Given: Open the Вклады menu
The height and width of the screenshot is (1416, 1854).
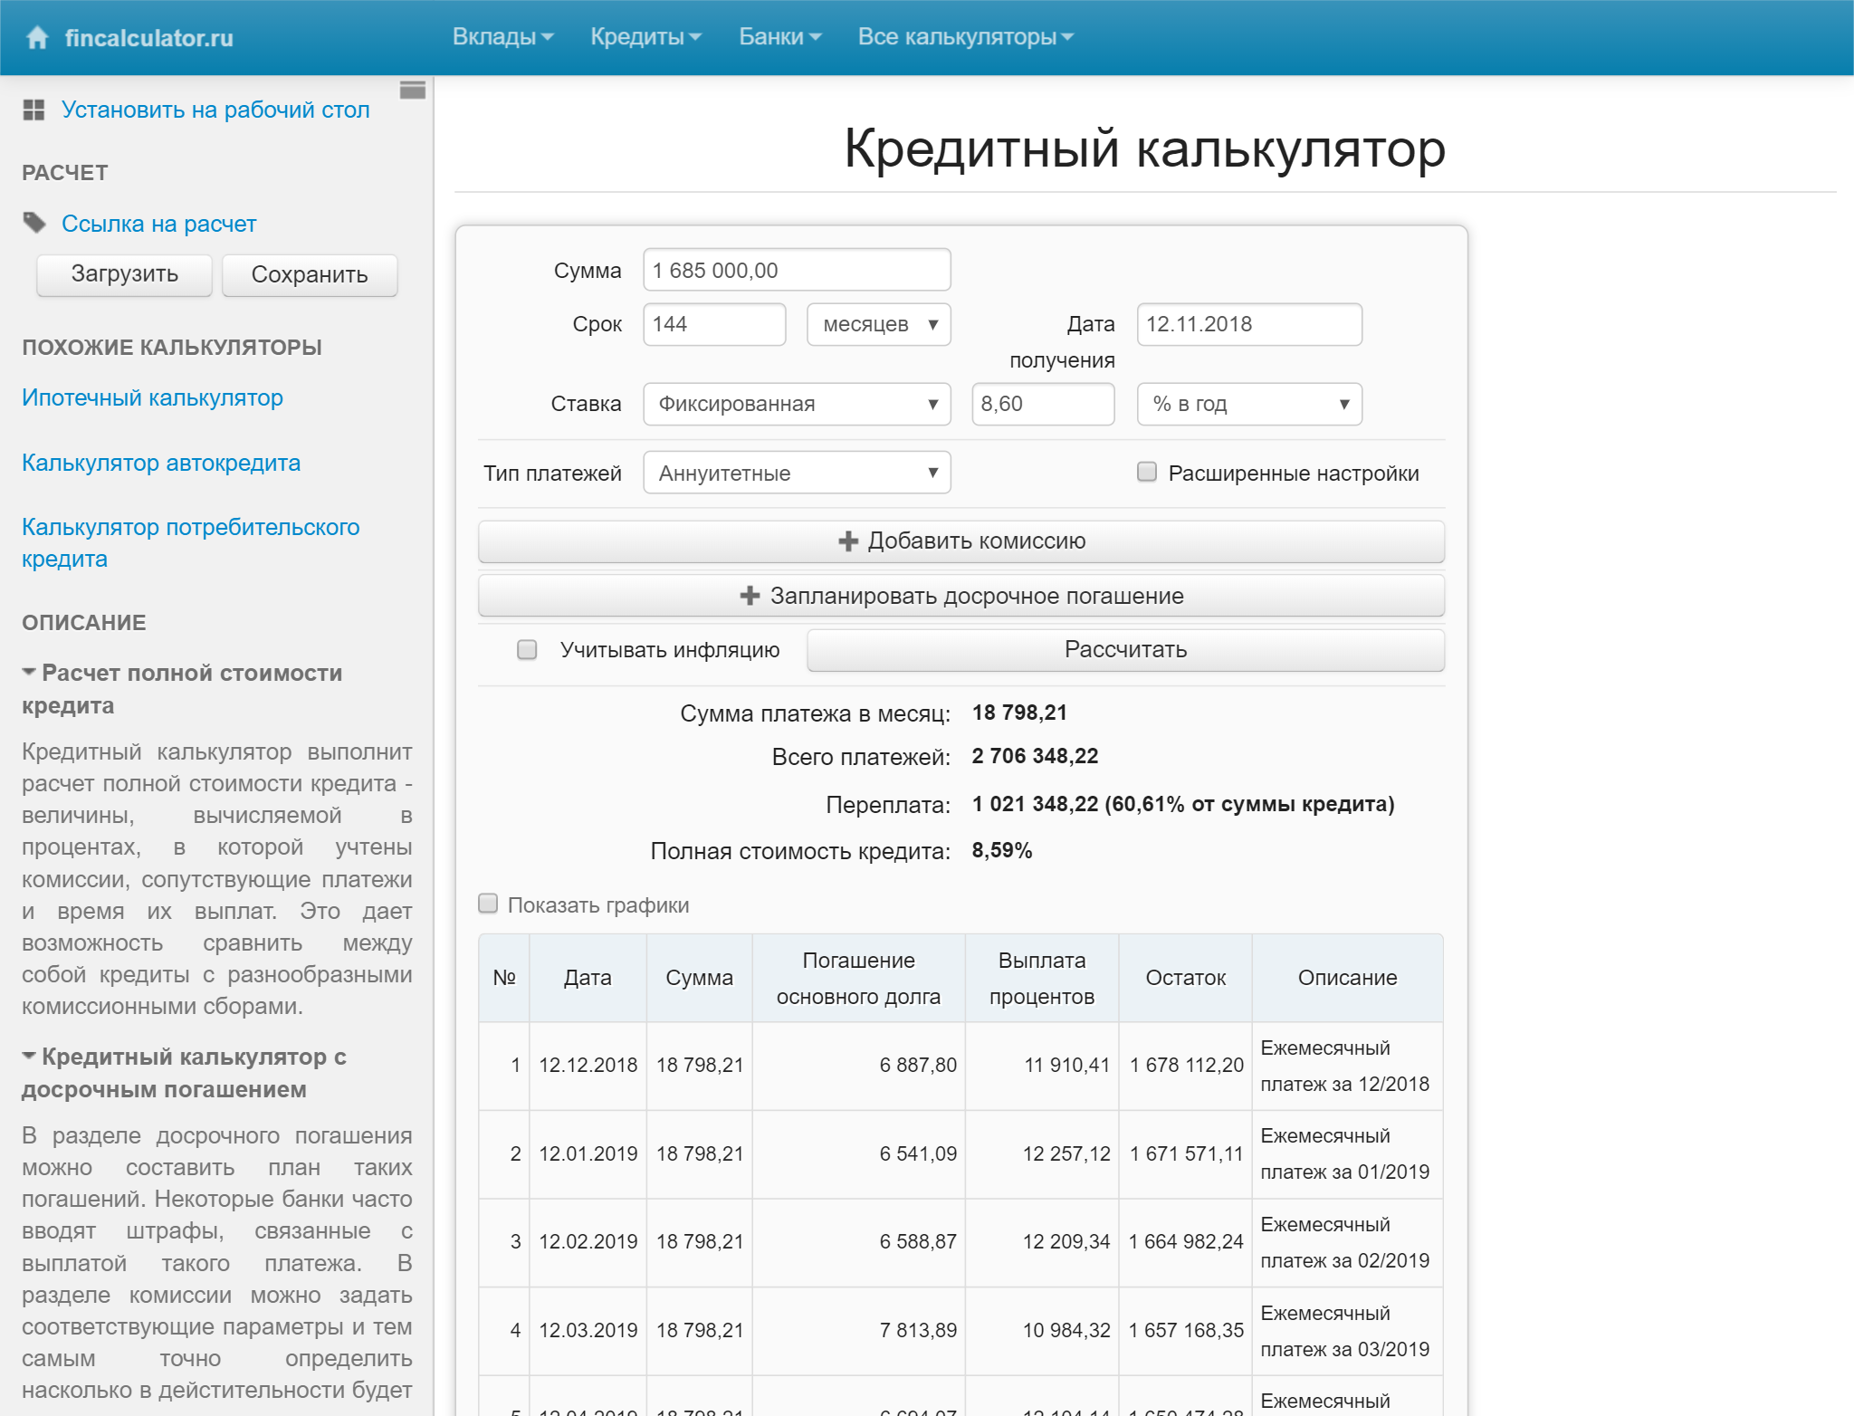Looking at the screenshot, I should 502,37.
